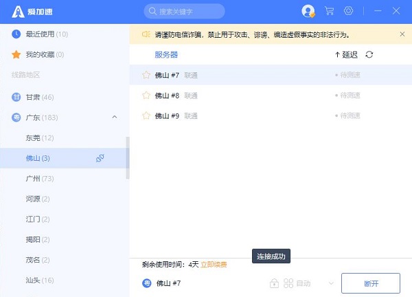
Task: Click the grid icon next to 自动
Action: pos(288,283)
